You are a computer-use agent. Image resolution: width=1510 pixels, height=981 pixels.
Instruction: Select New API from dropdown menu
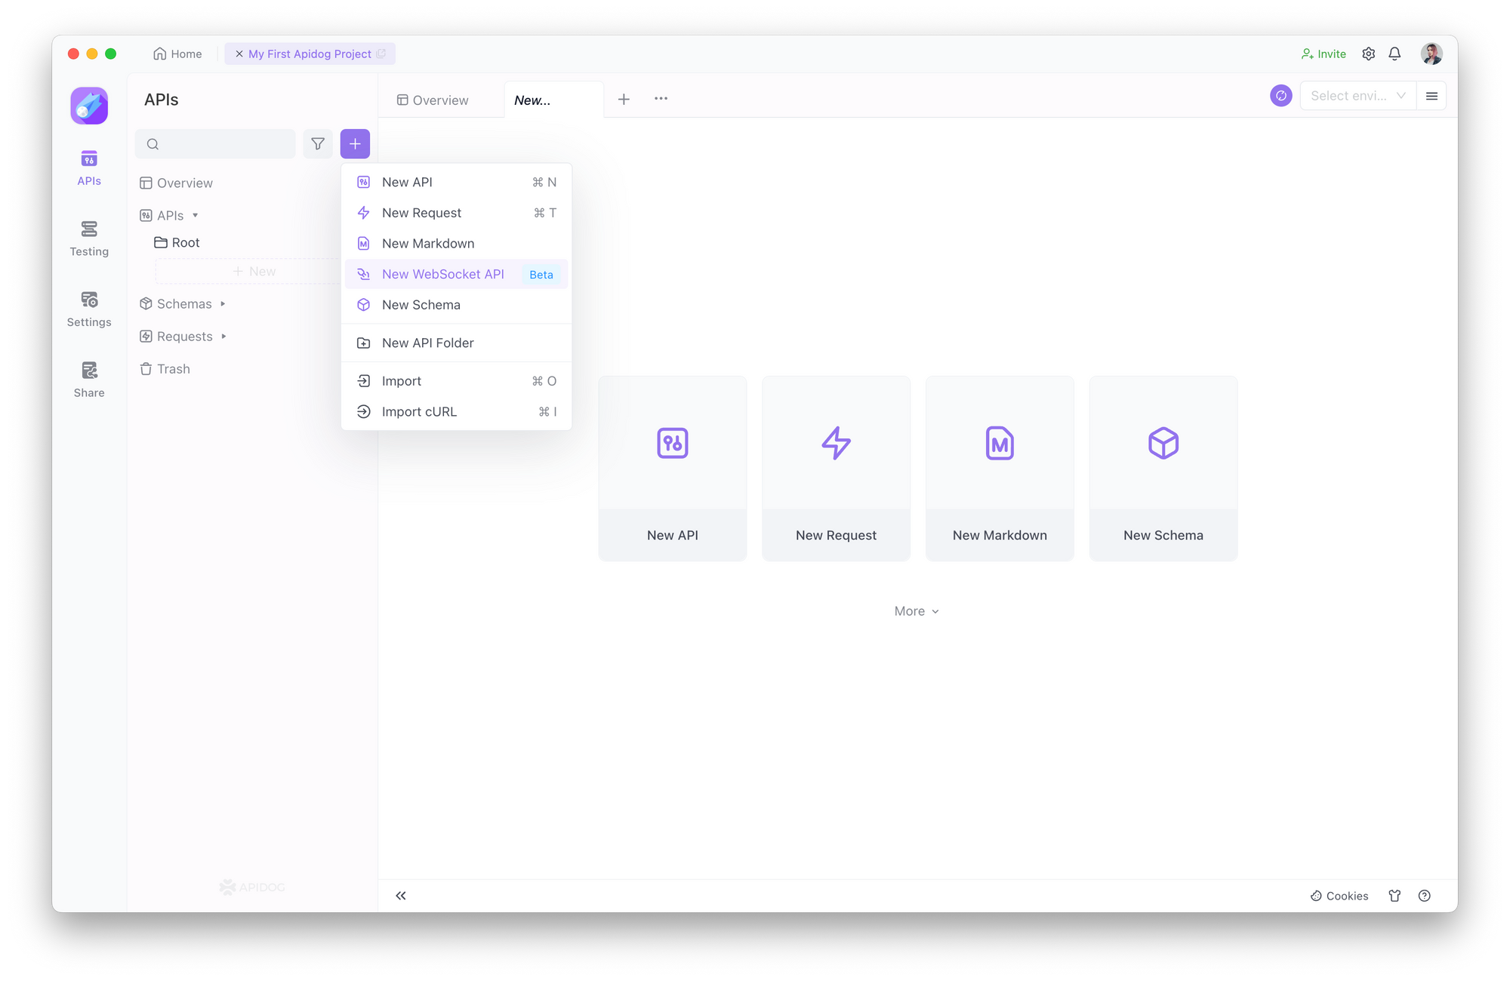tap(406, 181)
